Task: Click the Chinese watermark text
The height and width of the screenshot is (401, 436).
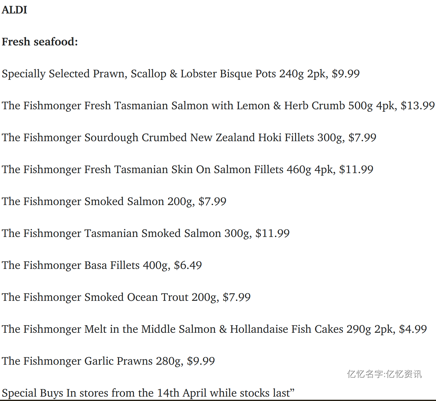Action: 384,374
